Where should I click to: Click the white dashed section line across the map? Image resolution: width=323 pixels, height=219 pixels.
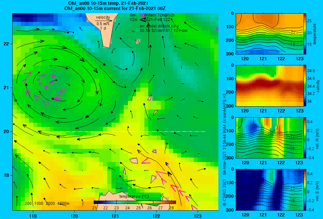(x=130, y=131)
